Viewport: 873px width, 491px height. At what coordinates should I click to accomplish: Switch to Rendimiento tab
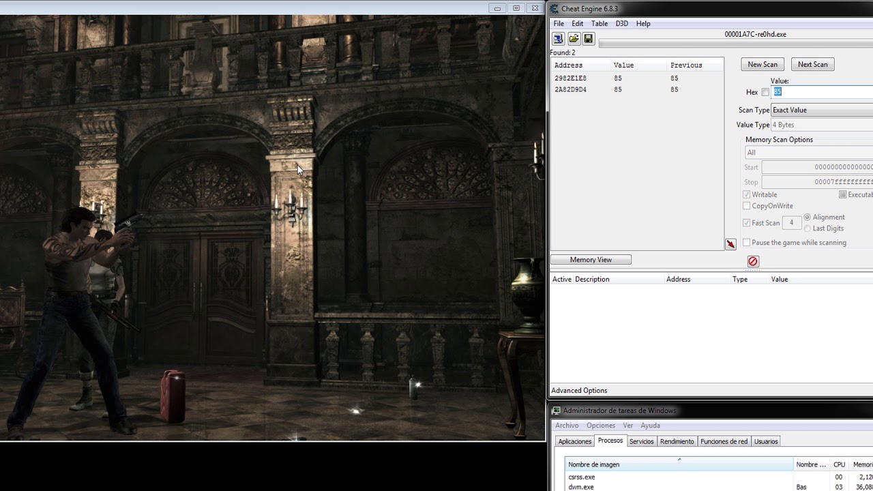click(x=677, y=442)
